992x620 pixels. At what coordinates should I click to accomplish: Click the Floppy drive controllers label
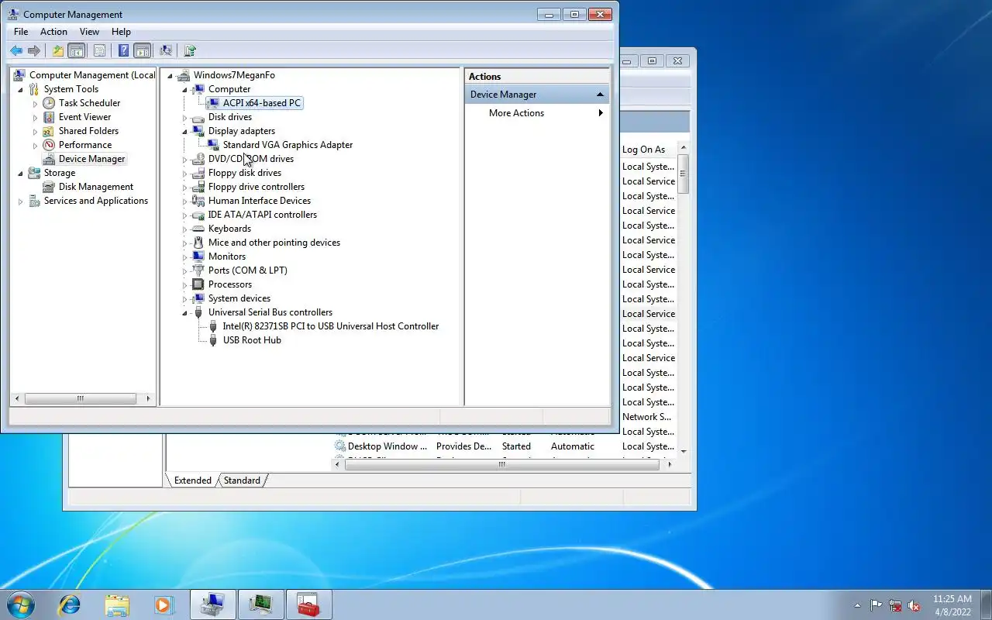257,187
